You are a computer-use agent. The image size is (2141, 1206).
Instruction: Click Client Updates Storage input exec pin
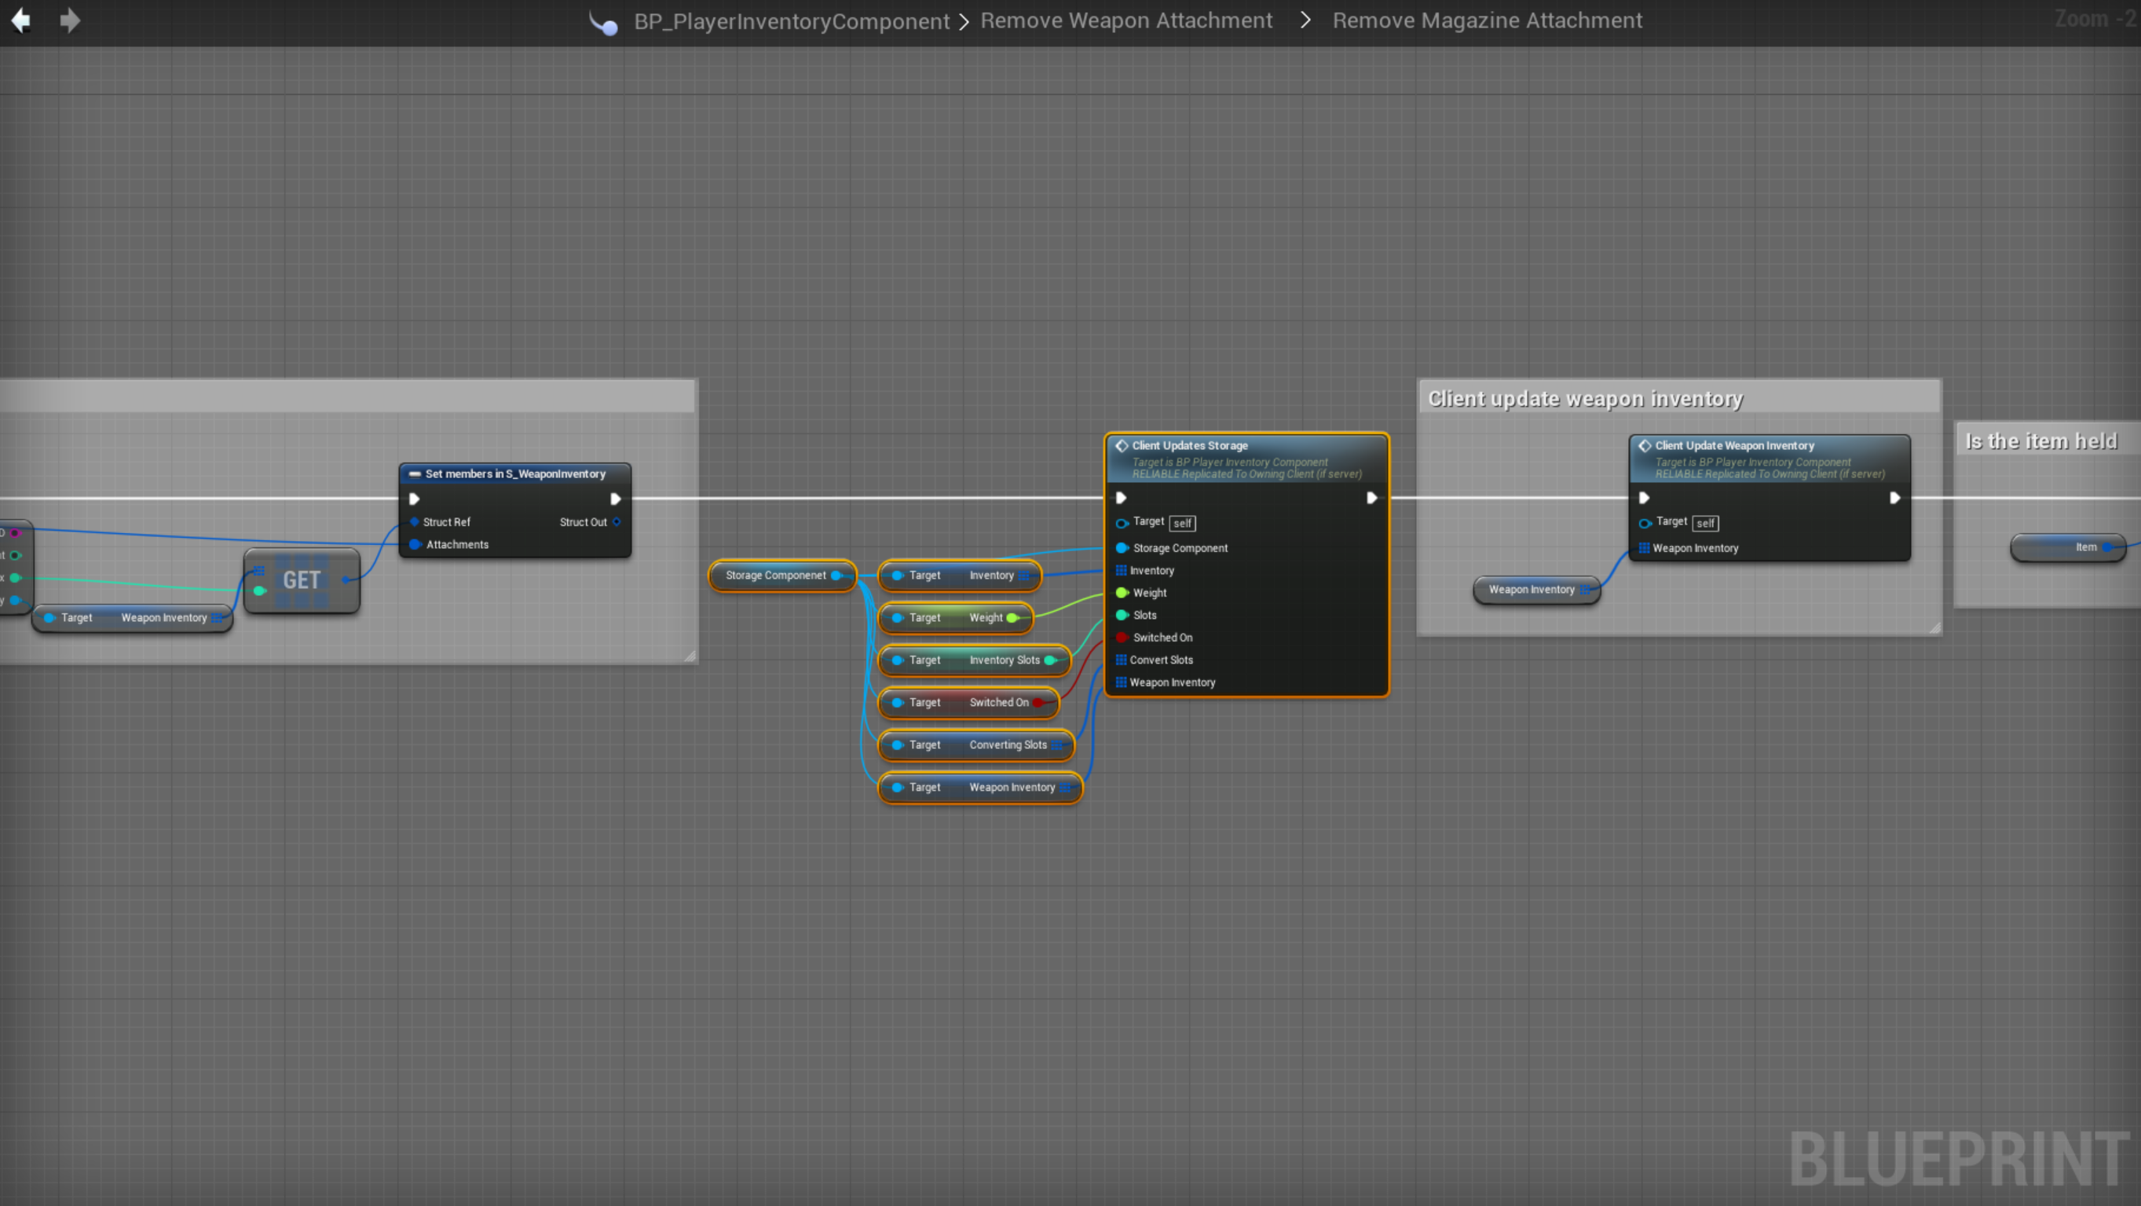pyautogui.click(x=1120, y=498)
